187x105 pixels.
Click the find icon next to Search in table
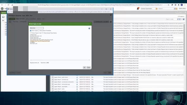178,19
